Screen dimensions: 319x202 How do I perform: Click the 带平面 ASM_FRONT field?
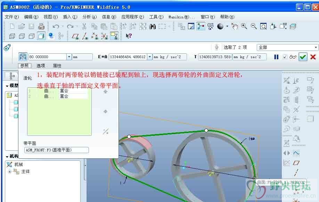point(57,150)
